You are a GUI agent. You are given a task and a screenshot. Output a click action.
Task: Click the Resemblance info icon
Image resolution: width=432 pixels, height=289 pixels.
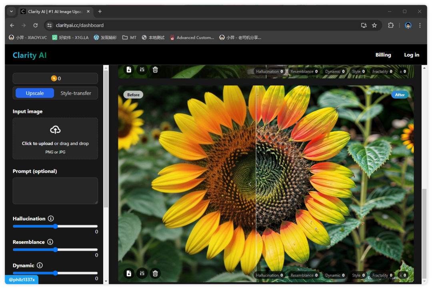pos(50,242)
